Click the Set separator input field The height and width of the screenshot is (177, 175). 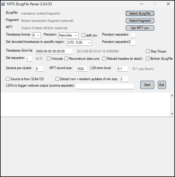point(29,59)
